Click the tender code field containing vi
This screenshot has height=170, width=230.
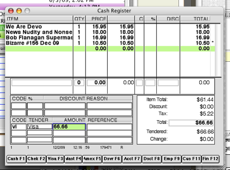[x=19, y=127]
